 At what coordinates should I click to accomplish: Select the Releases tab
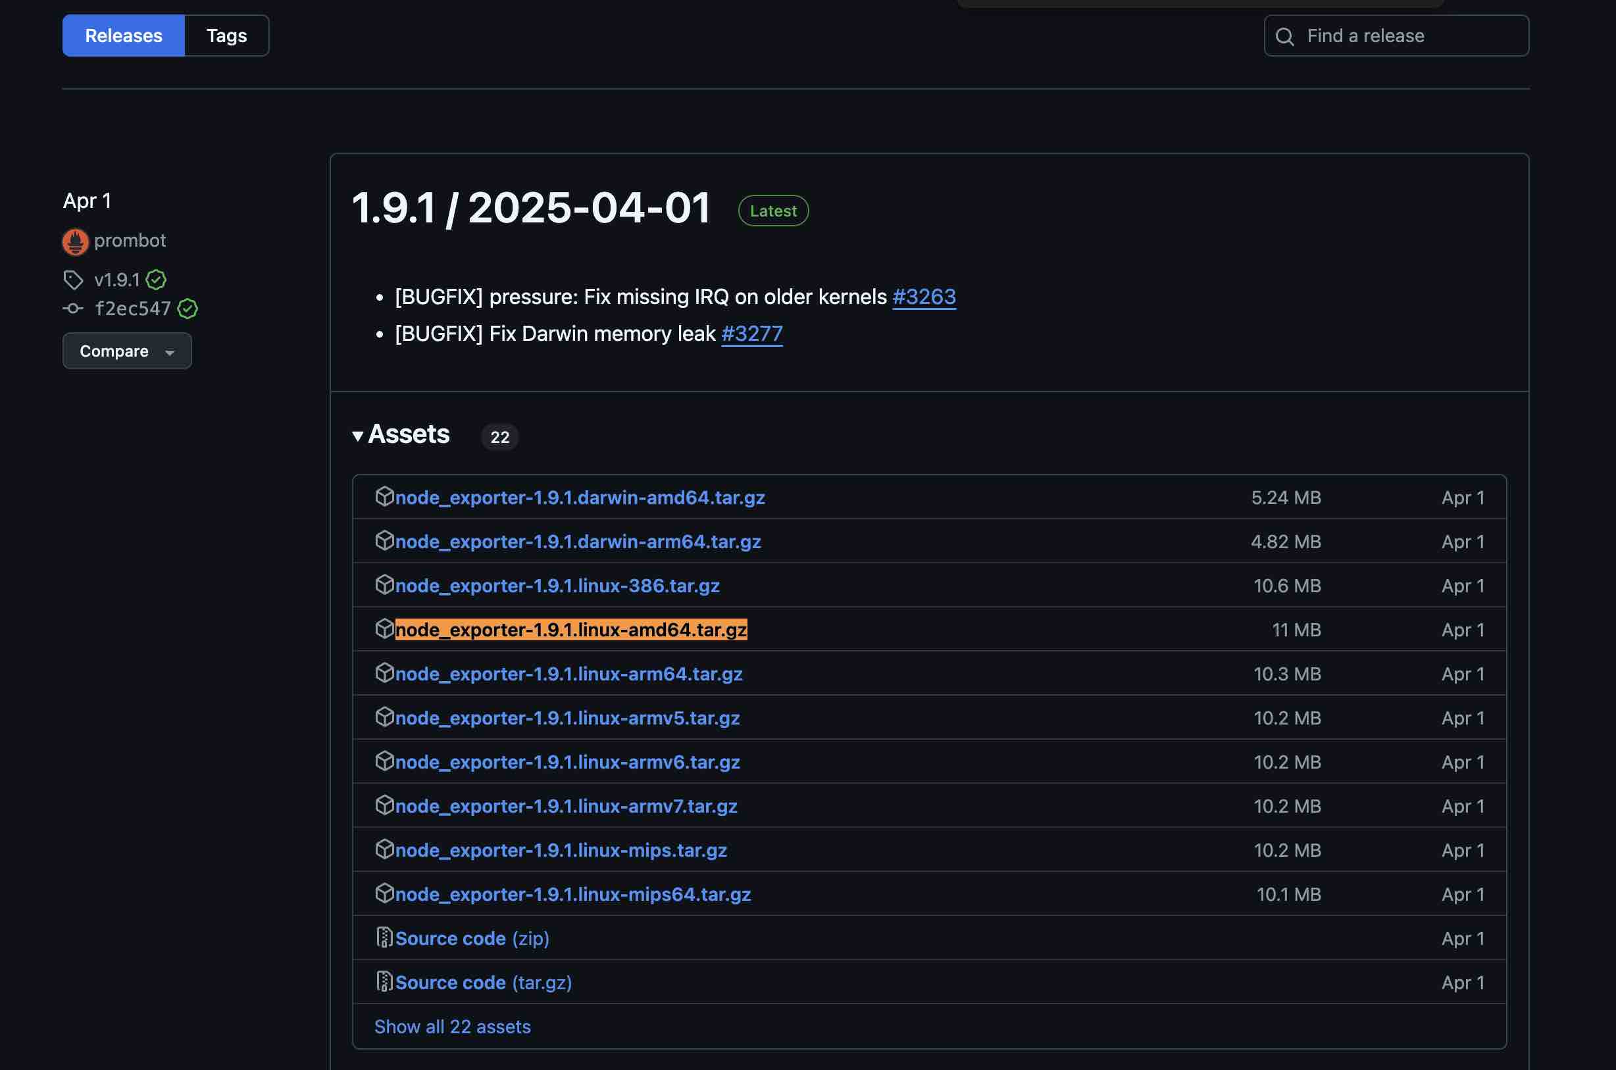124,36
